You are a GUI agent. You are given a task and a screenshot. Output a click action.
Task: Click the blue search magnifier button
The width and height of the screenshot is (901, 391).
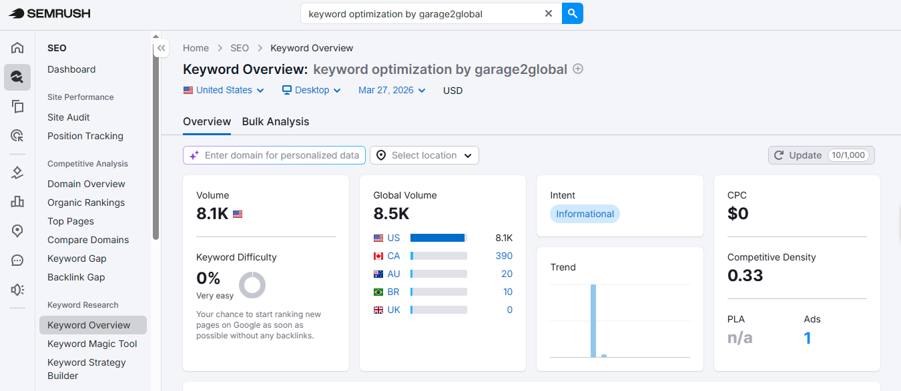coord(572,13)
